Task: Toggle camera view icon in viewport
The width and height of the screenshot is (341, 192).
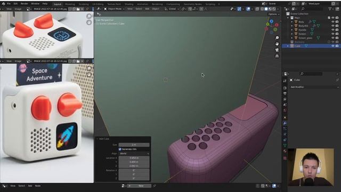Action: coord(277,50)
